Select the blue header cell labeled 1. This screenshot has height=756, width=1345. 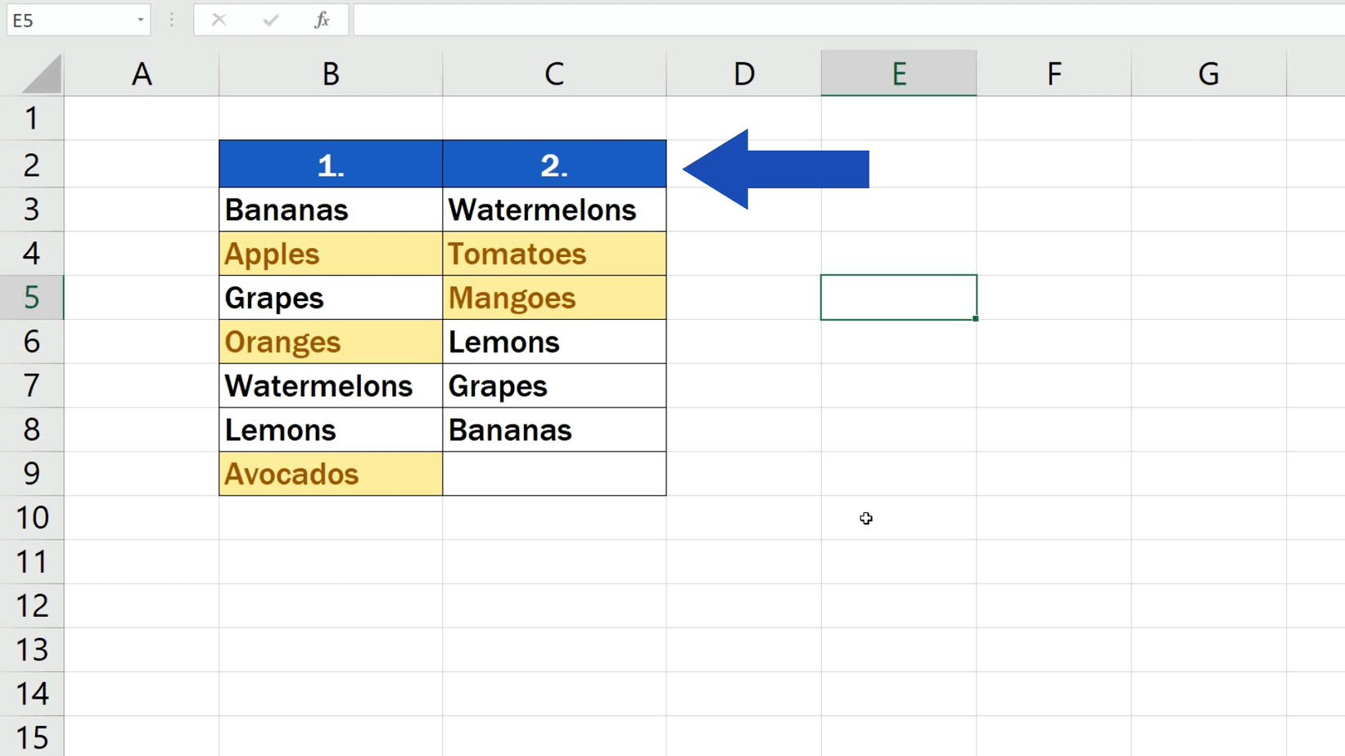tap(330, 164)
